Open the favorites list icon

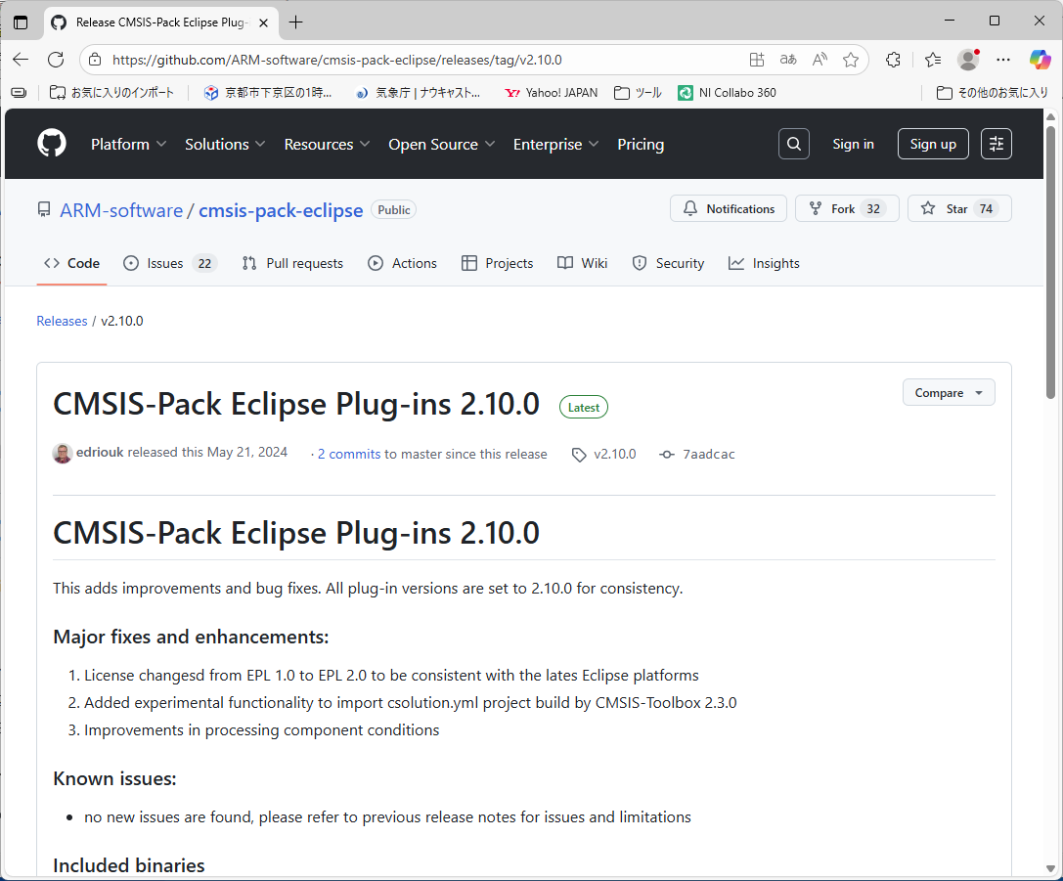click(x=933, y=60)
